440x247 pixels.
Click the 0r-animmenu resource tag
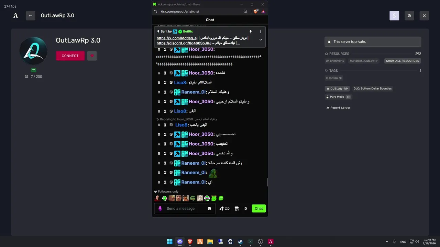tap(335, 61)
